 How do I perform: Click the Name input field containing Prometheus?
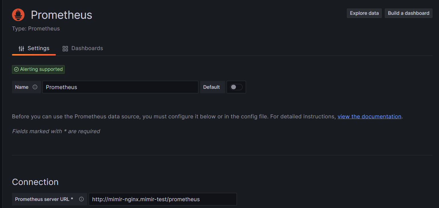coord(120,87)
